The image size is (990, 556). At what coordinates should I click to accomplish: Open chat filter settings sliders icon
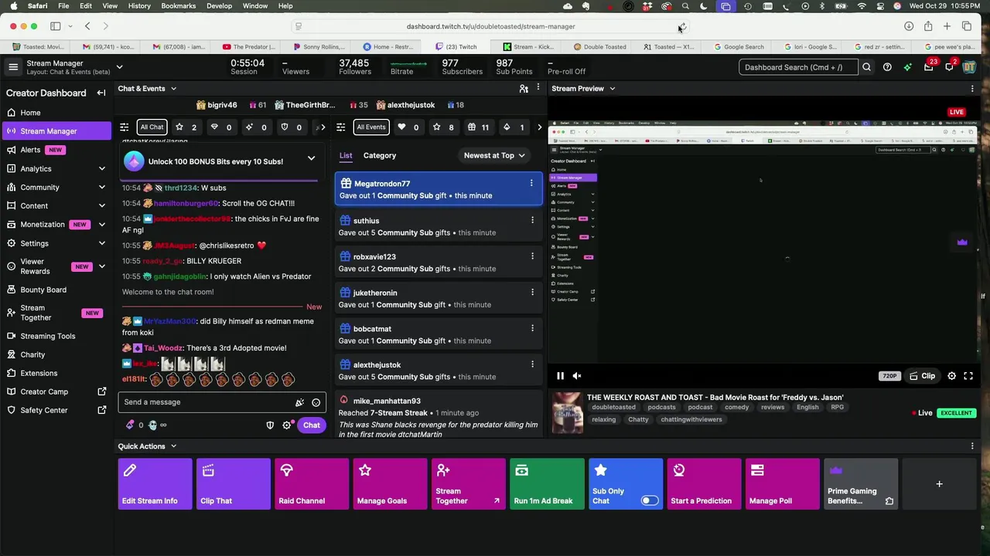(125, 127)
